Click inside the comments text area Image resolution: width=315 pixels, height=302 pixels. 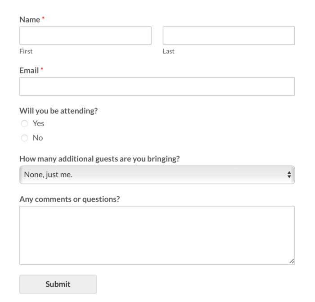click(157, 235)
